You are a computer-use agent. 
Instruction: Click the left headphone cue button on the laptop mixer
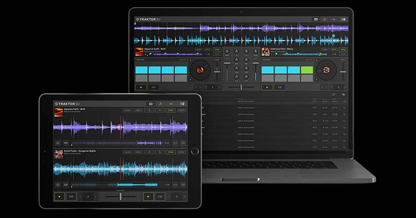[x=227, y=58]
